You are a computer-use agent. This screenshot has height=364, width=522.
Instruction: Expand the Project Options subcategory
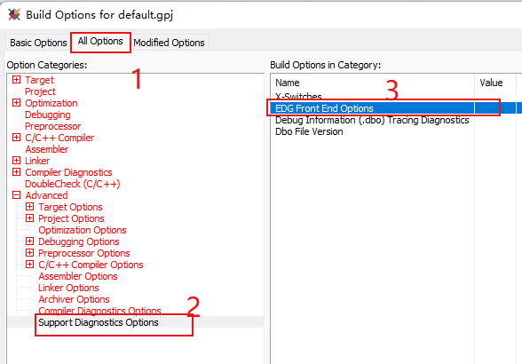point(29,218)
